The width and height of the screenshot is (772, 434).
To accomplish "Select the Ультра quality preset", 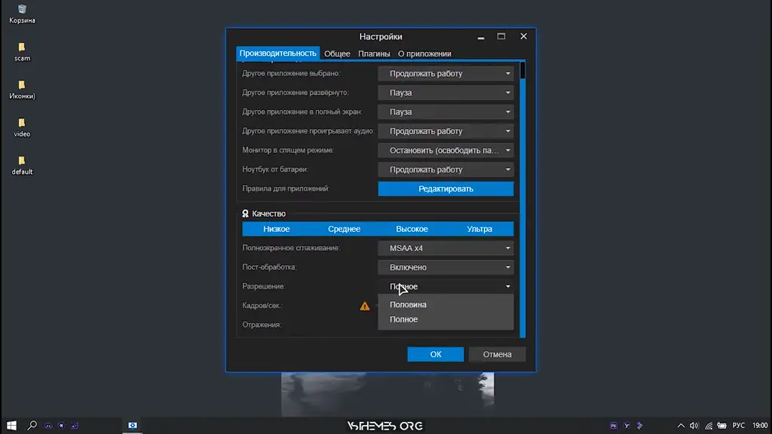I will (479, 229).
